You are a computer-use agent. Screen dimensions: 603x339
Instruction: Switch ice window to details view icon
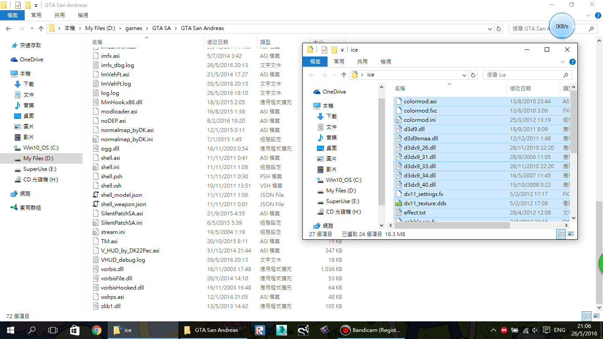[561, 234]
